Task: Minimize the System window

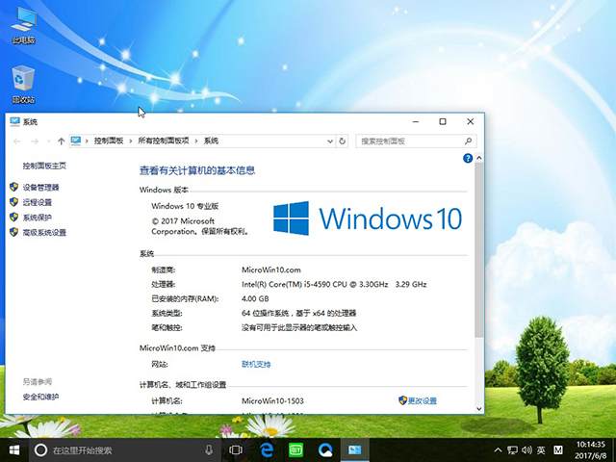Action: (416, 122)
